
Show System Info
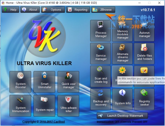point(122,99)
